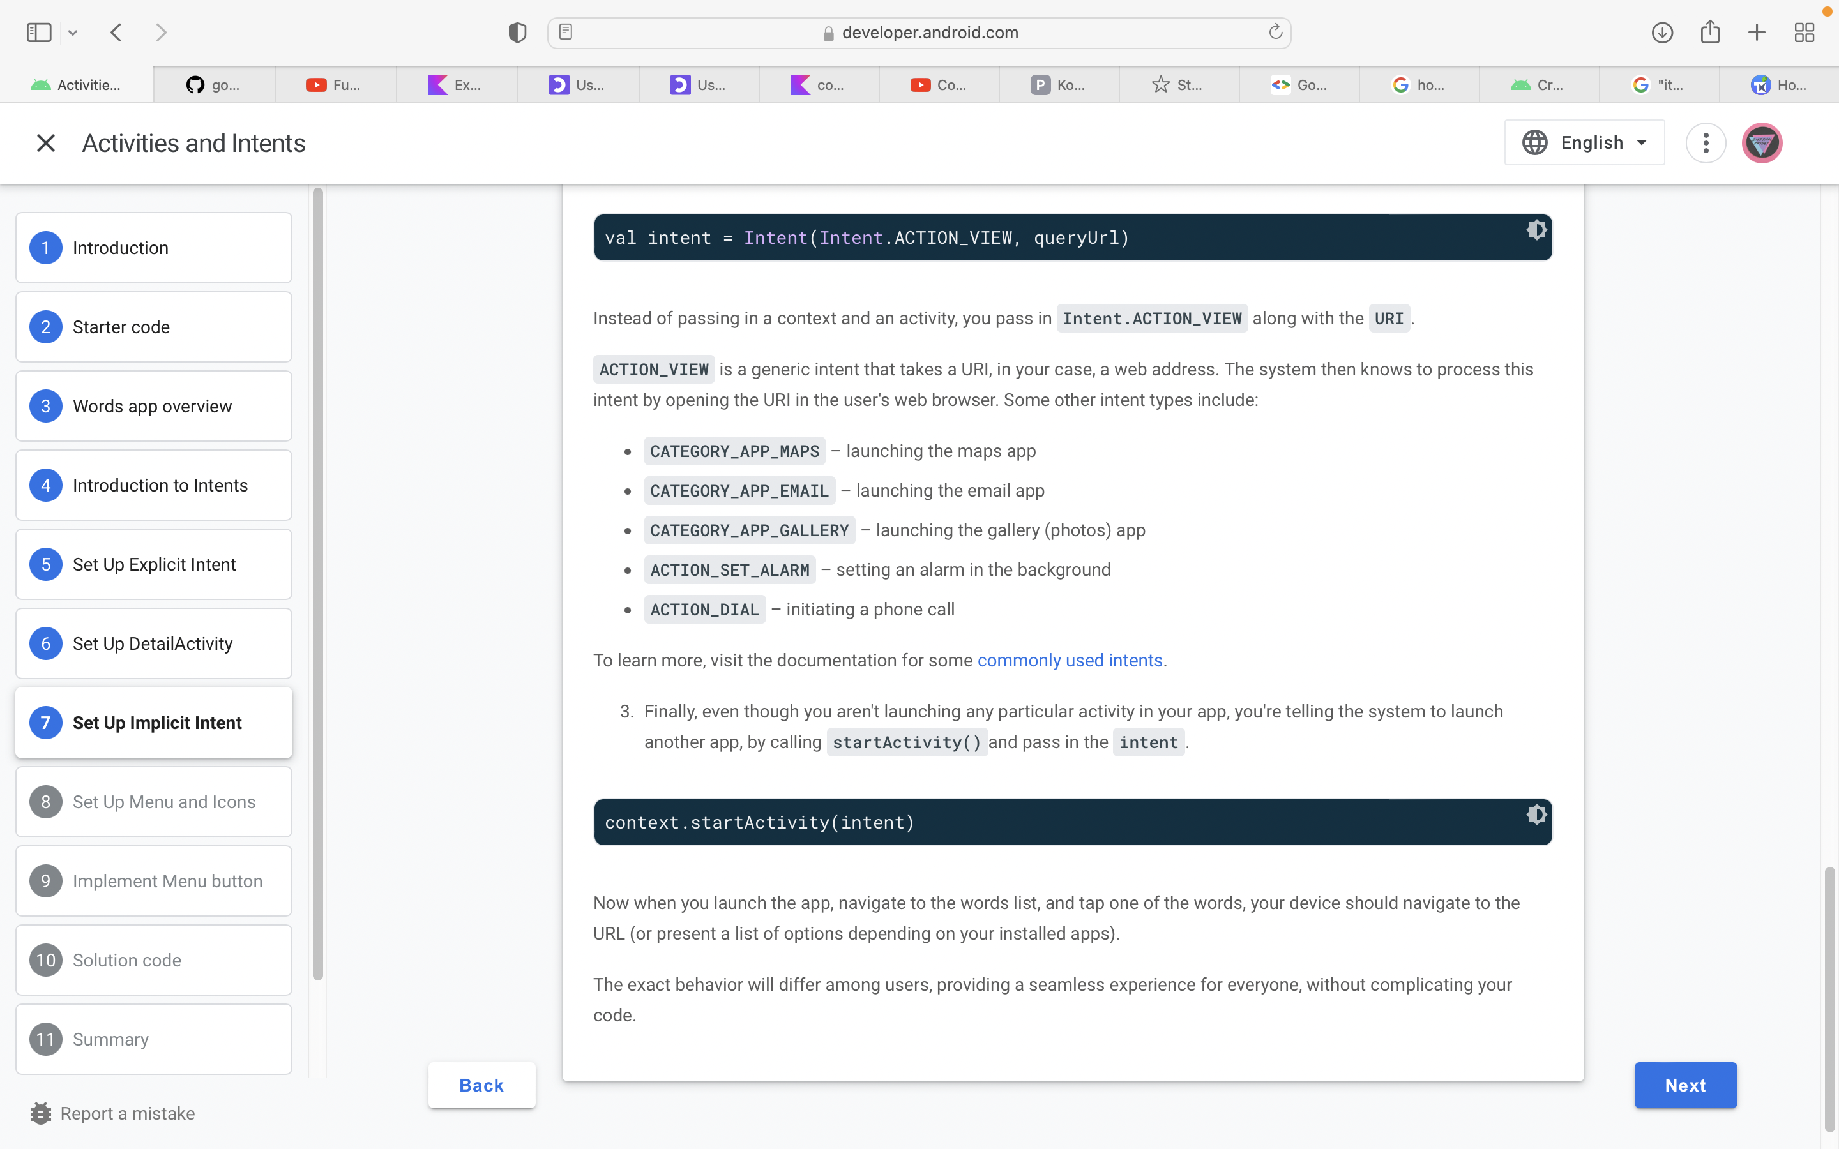Screen dimensions: 1839x1149
Task: Open the Reader view icon in address bar
Action: [x=565, y=32]
